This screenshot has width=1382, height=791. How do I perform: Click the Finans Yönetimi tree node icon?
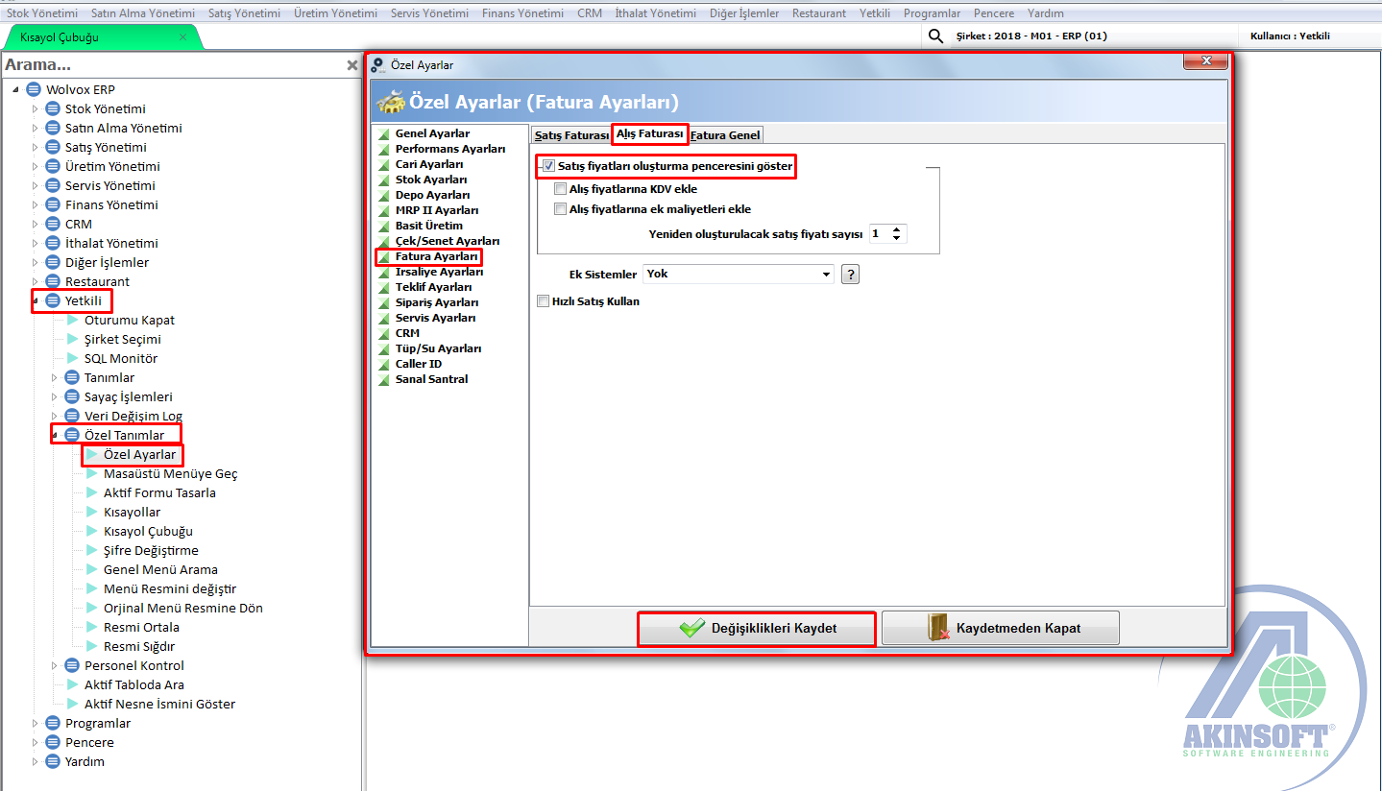pos(53,204)
